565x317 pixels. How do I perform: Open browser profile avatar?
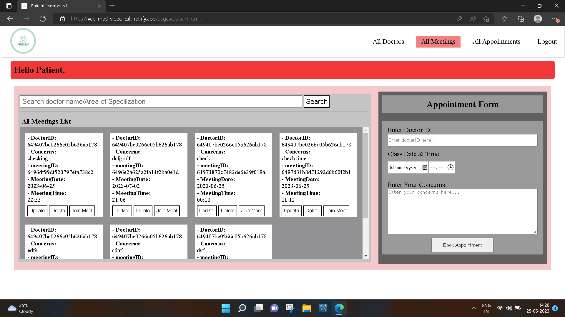click(x=538, y=19)
